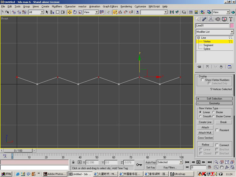The image size is (236, 177).
Task: Open Select by Name tool
Action: pyautogui.click(x=52, y=12)
